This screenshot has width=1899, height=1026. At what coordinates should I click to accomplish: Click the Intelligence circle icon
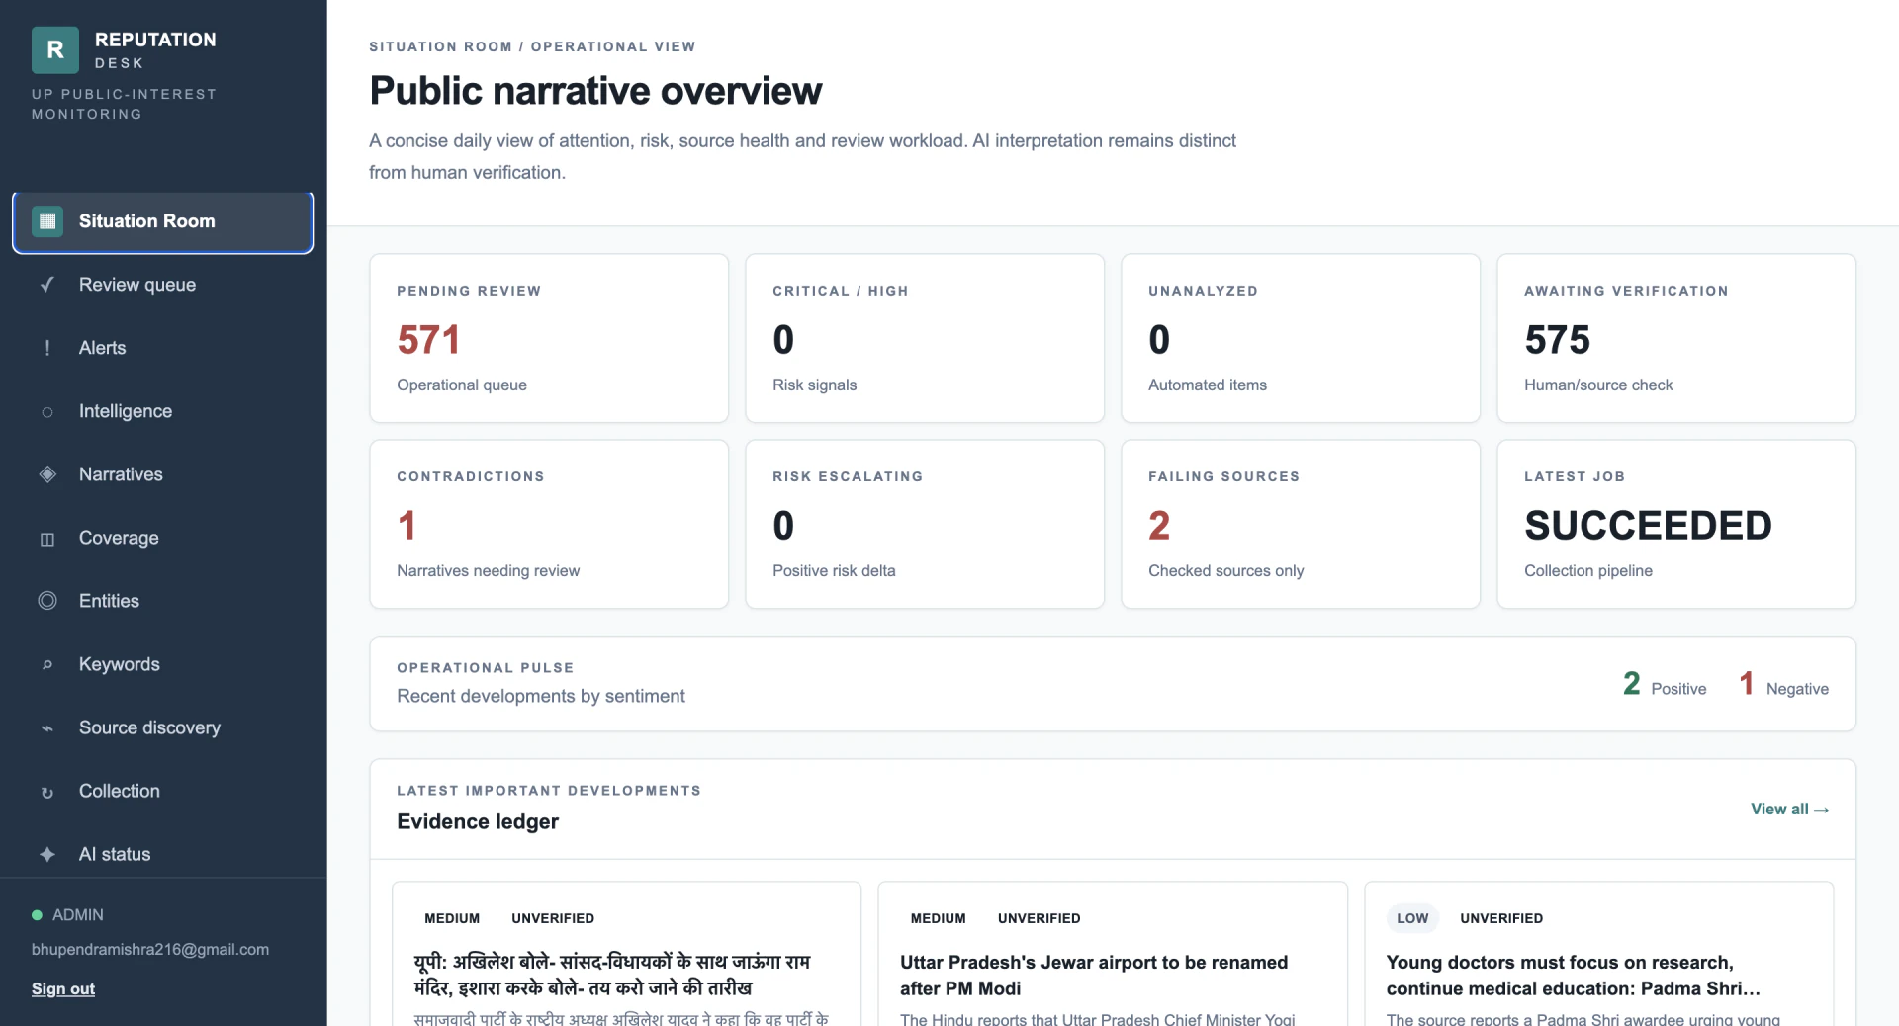coord(47,411)
